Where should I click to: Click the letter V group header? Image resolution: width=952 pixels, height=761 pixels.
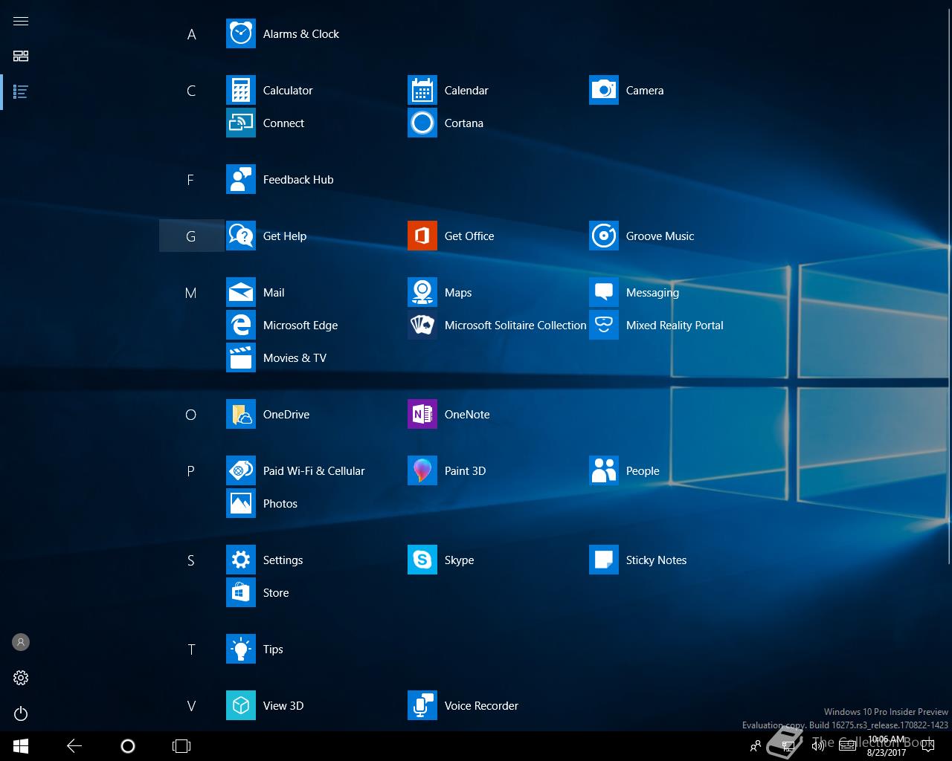(191, 706)
